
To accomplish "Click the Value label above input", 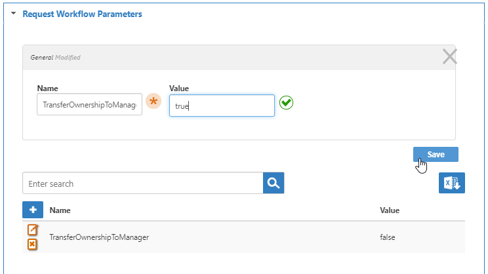I will [179, 88].
